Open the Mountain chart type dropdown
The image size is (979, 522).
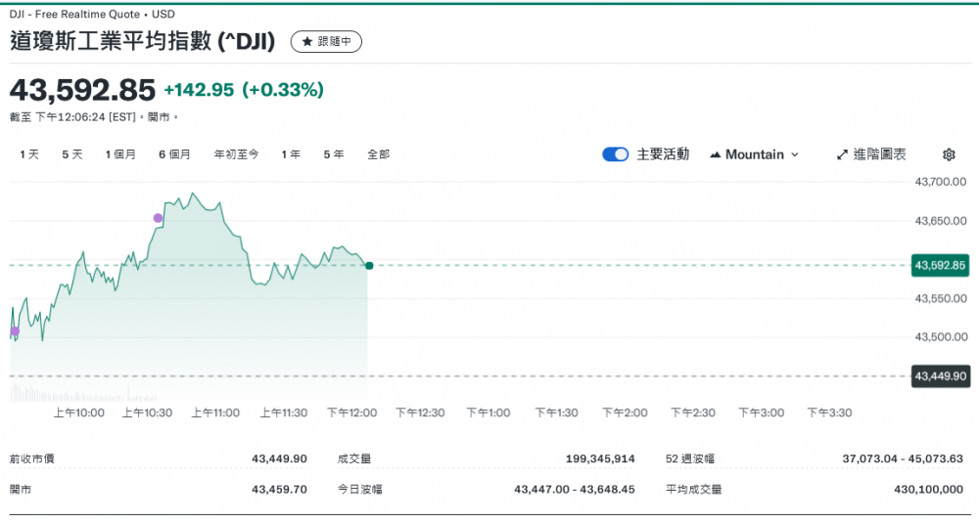755,154
